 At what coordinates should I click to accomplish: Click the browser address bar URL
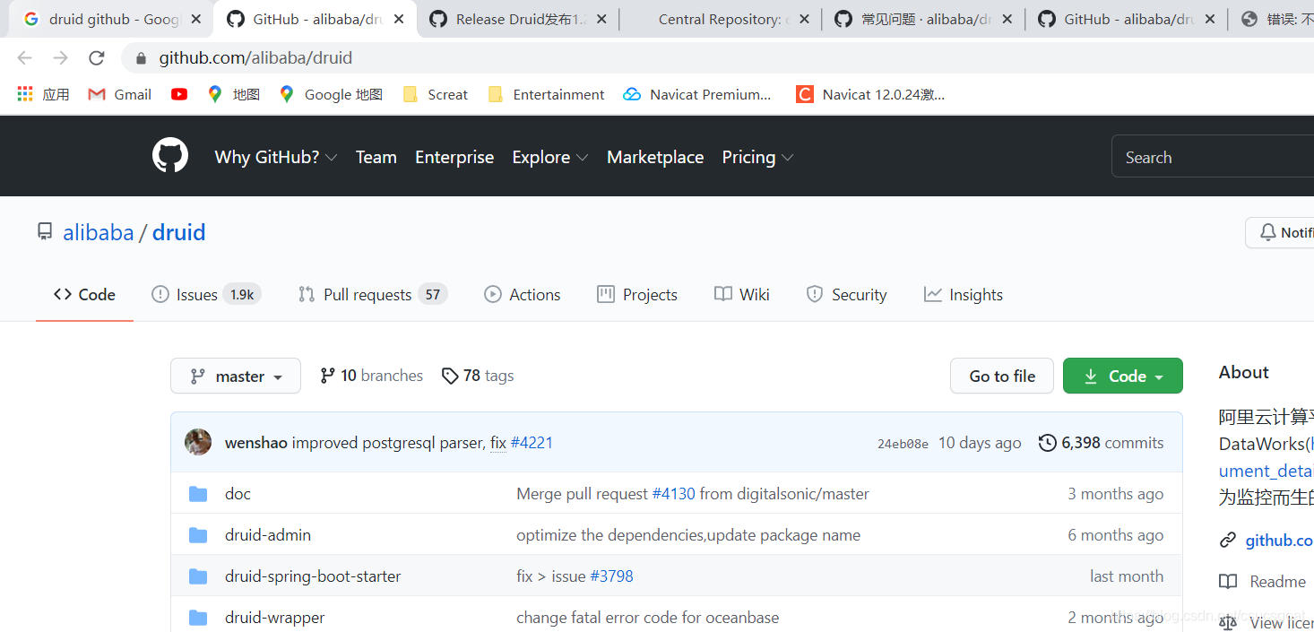tap(255, 58)
